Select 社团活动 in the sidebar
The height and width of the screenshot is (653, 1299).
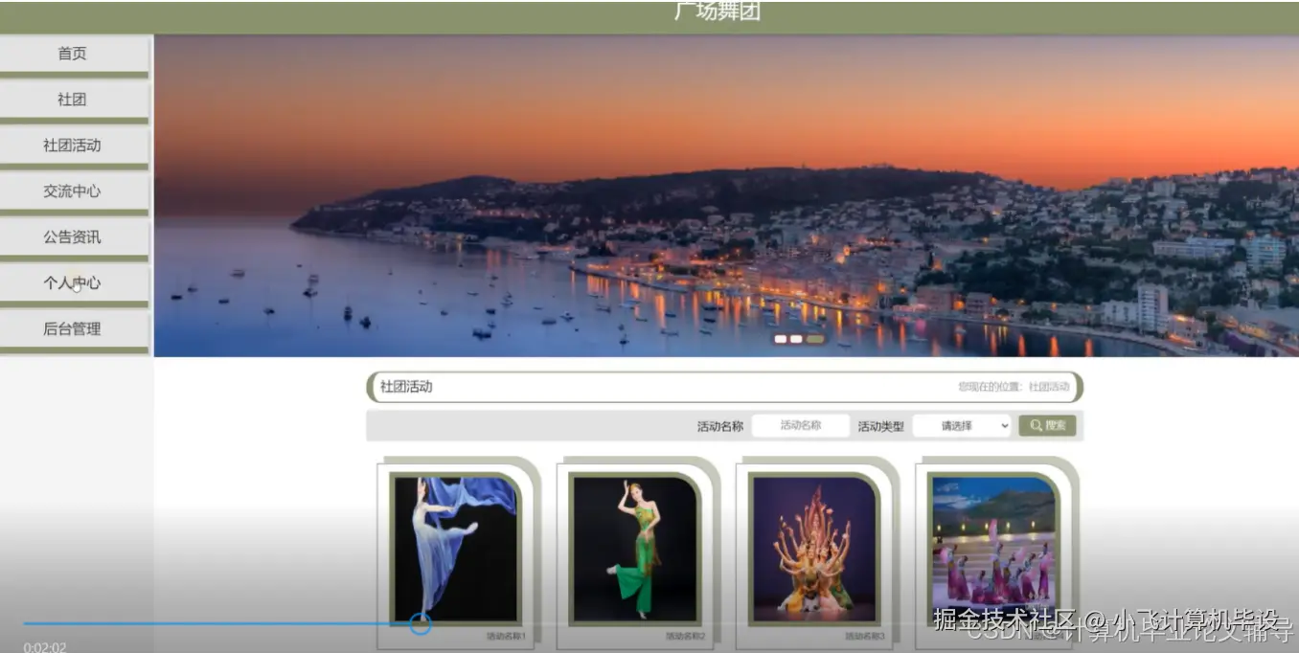[73, 146]
